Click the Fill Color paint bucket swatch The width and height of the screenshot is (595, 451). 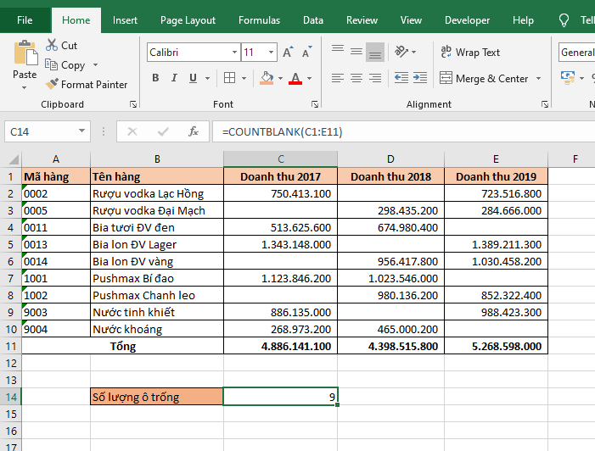tap(267, 78)
